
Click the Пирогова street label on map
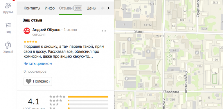coord(171,92)
